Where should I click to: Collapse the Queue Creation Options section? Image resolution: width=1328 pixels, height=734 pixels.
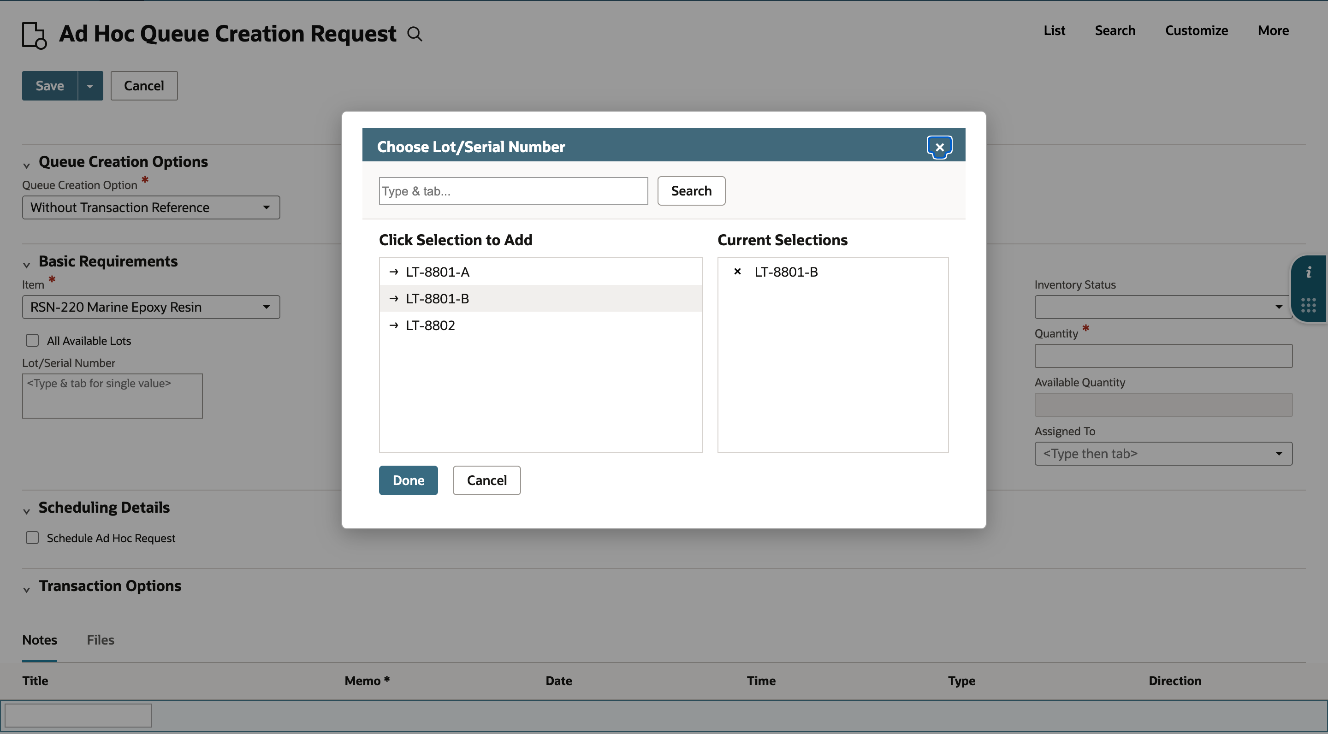coord(26,166)
